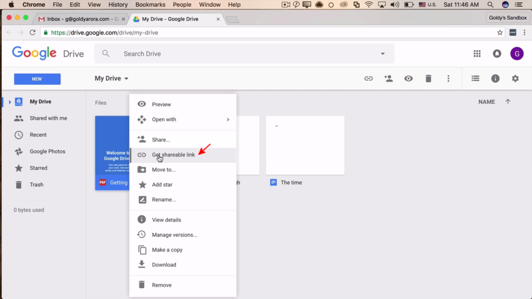Open the Recent section
532x299 pixels.
(x=38, y=135)
